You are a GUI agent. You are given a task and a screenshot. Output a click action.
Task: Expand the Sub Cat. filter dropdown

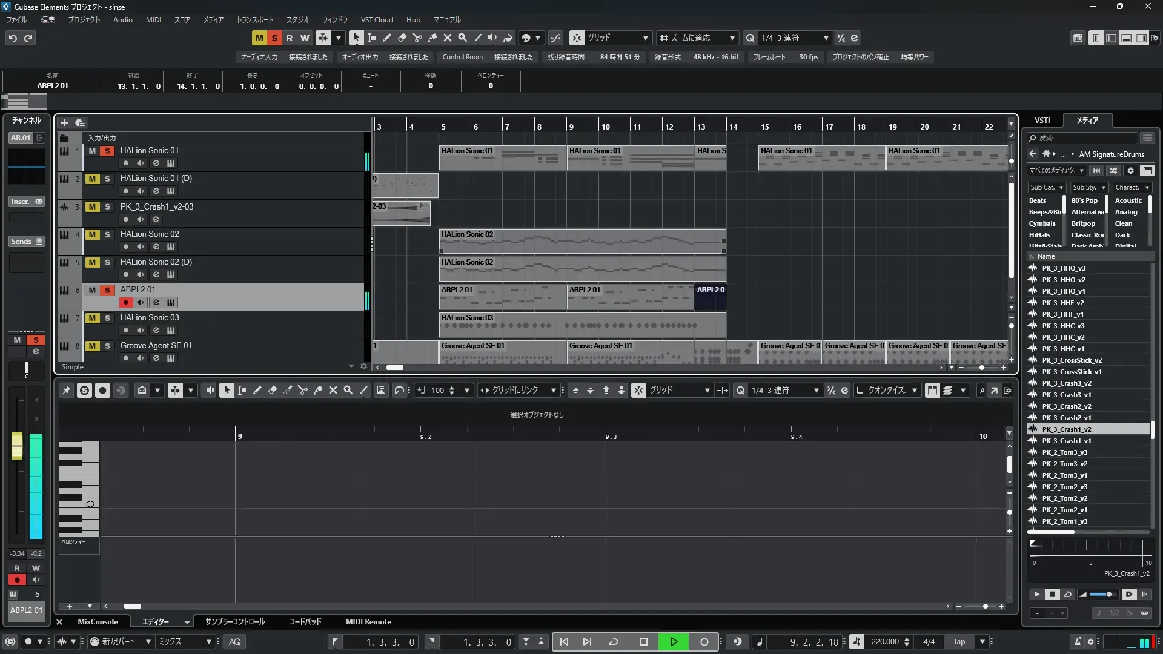[x=1046, y=188]
